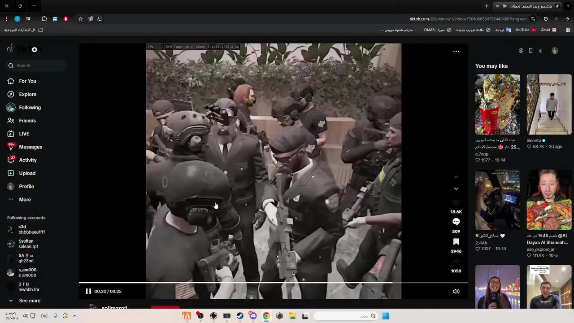Share the video showing 1058 shares
574x323 pixels.
point(456,262)
